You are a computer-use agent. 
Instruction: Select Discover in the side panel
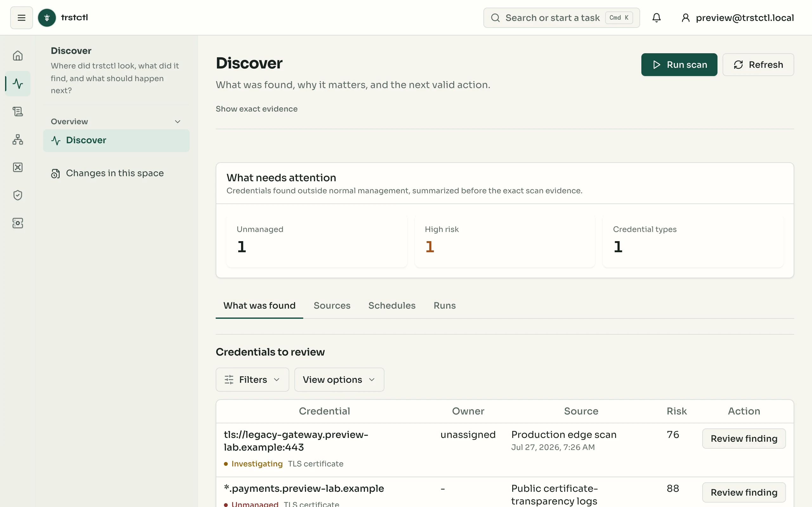pyautogui.click(x=116, y=140)
